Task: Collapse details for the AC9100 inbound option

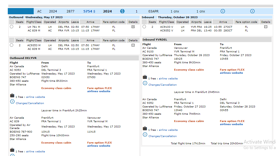Action: coord(266,27)
